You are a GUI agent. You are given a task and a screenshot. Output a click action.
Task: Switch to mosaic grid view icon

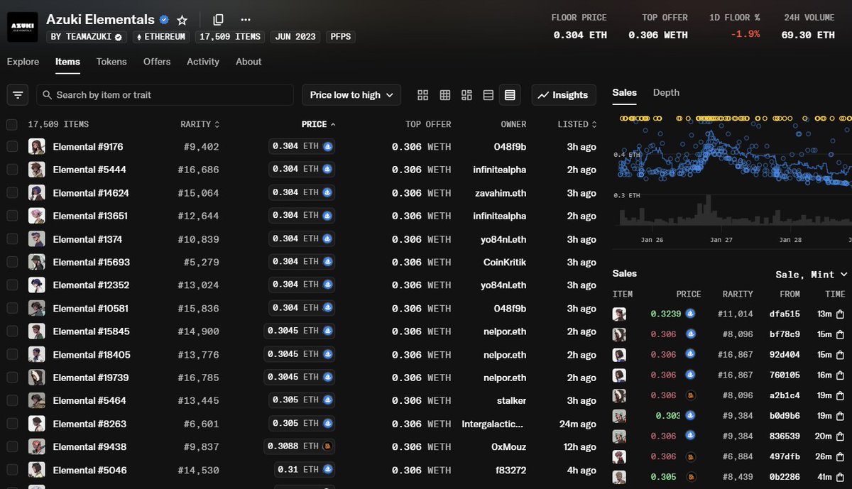click(x=466, y=94)
